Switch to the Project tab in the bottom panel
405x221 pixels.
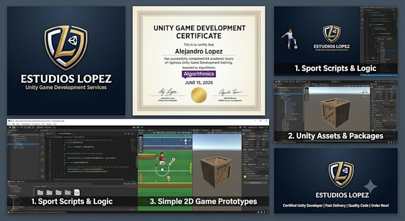12,182
